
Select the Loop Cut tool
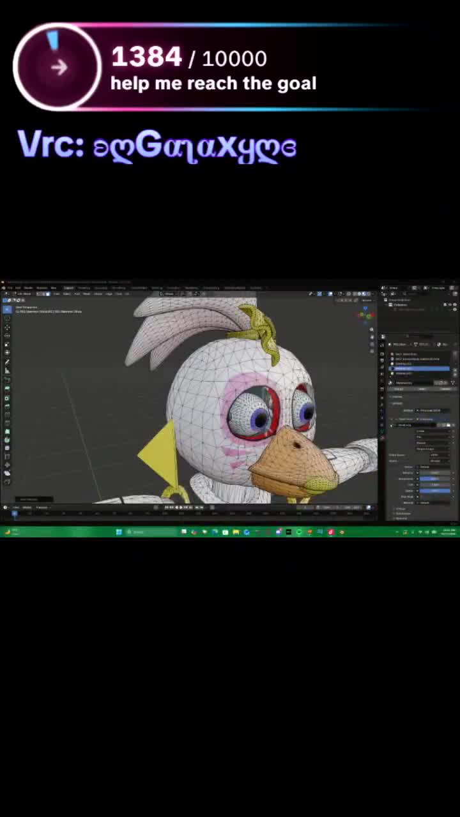7,414
